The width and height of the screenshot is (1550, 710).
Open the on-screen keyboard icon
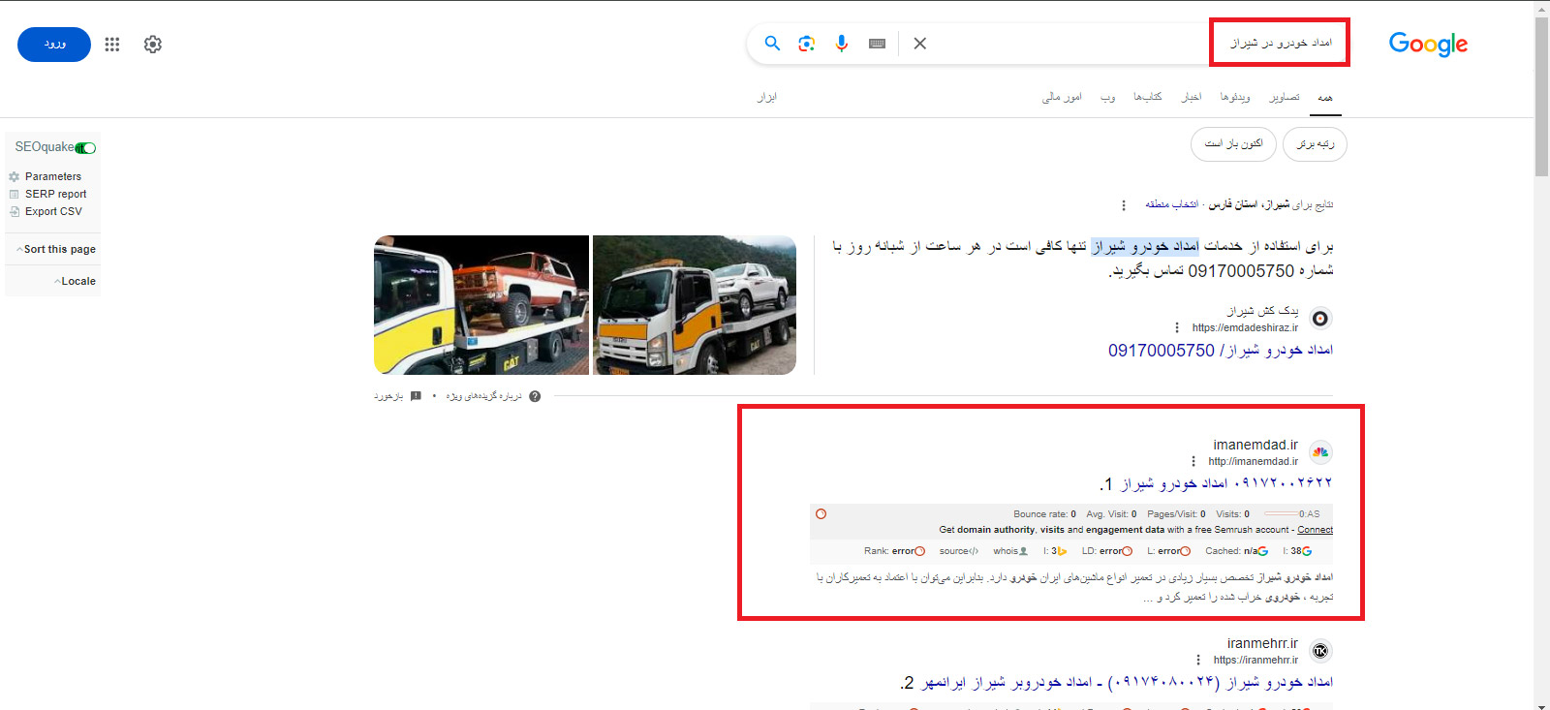click(x=877, y=44)
